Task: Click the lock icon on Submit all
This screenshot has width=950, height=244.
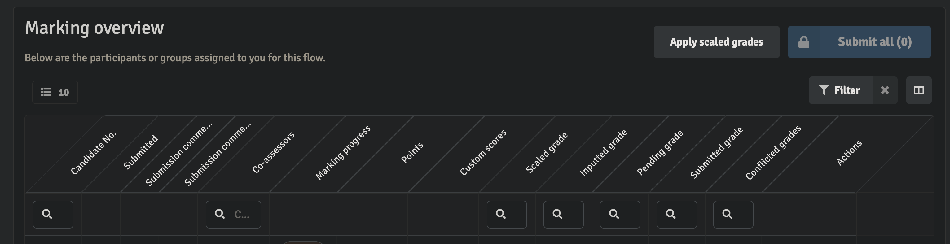Action: pos(803,42)
